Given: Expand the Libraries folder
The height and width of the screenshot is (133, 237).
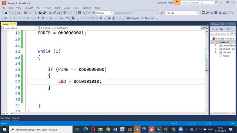Looking at the screenshot, I should [x=216, y=52].
